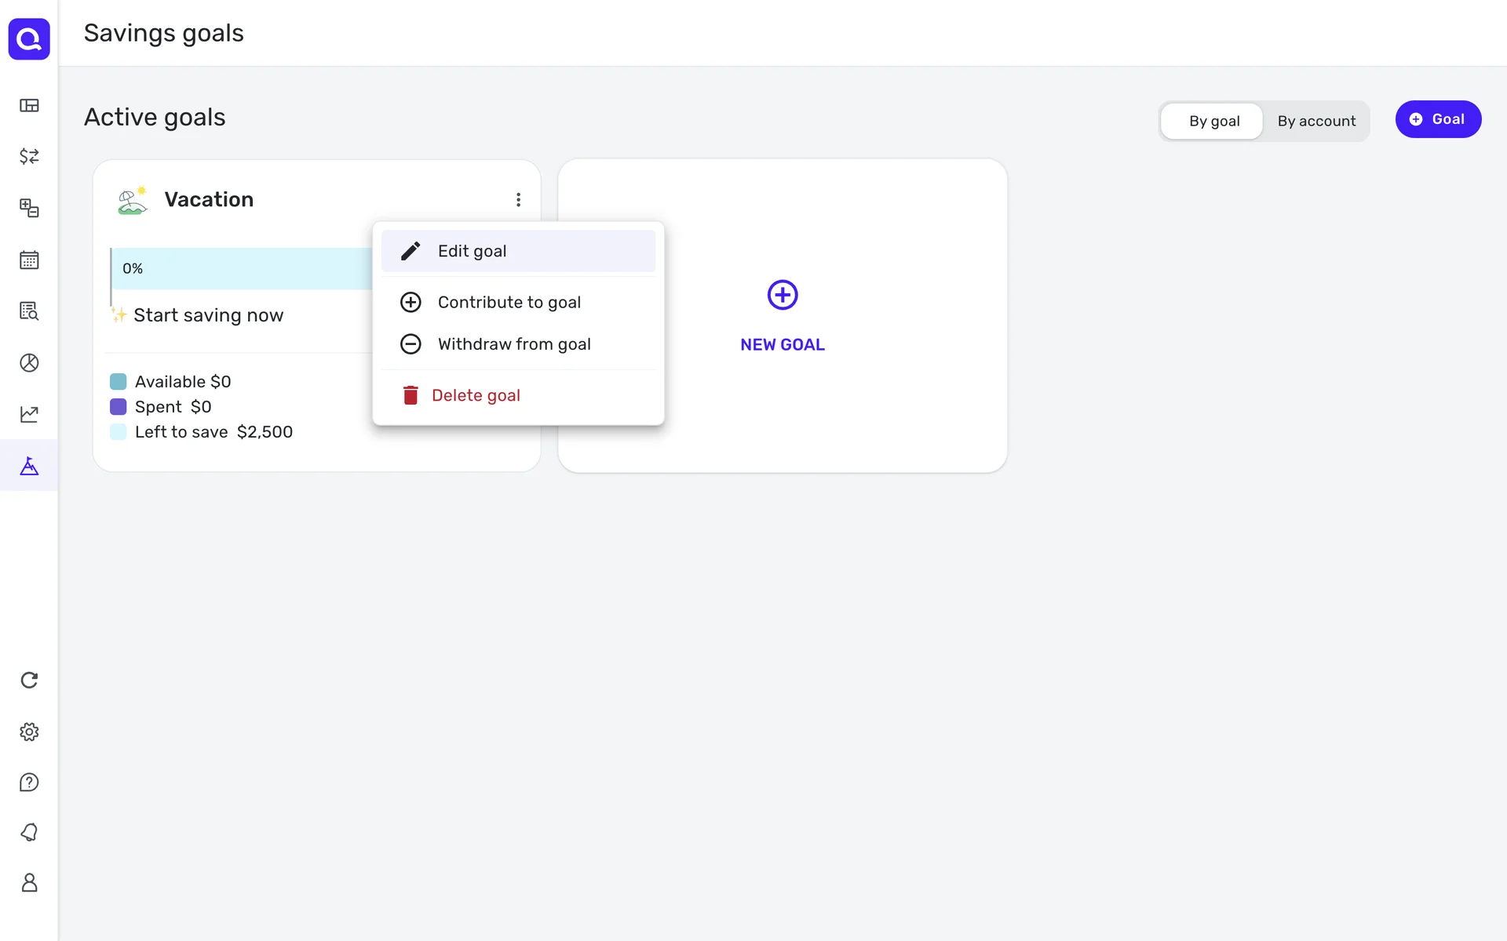Click the calendar icon in sidebar

(x=29, y=260)
